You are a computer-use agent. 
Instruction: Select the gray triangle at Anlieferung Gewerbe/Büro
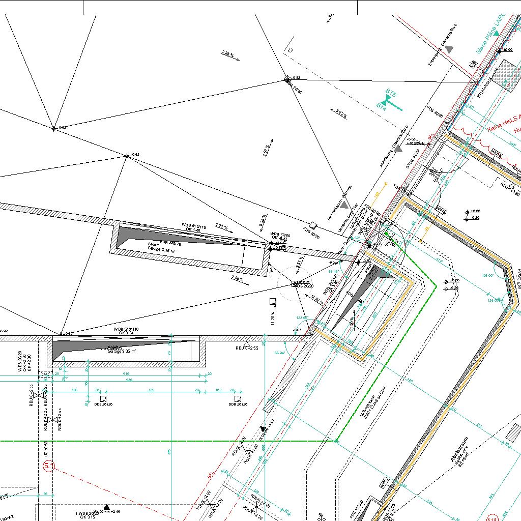(398, 149)
